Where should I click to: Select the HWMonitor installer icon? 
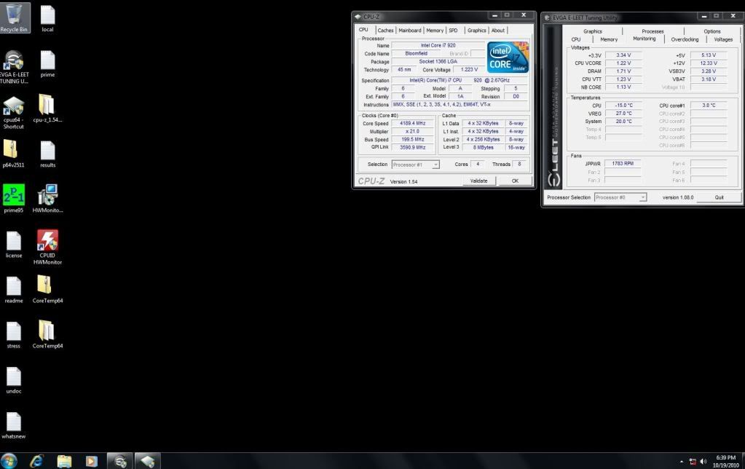point(47,199)
